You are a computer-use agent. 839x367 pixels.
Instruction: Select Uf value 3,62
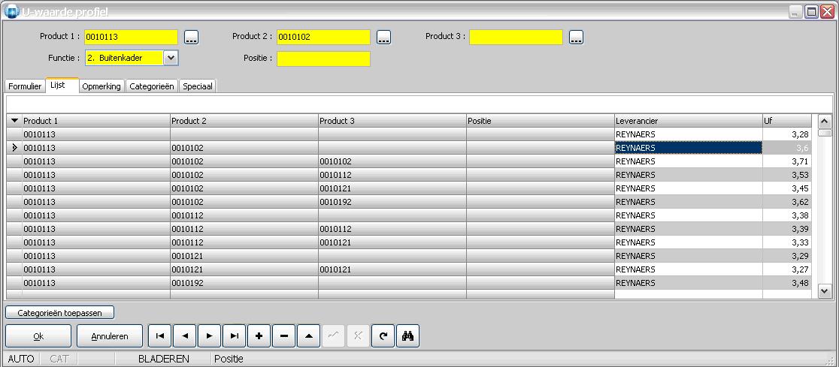787,202
